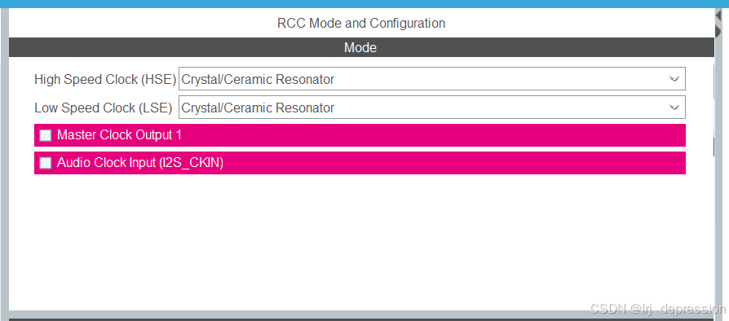Click the Master Clock Output 1 label text

tap(119, 135)
